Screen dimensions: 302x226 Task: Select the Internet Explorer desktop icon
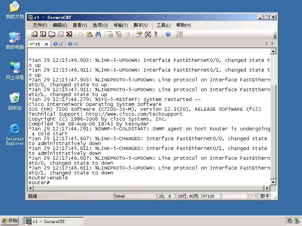pos(15,134)
